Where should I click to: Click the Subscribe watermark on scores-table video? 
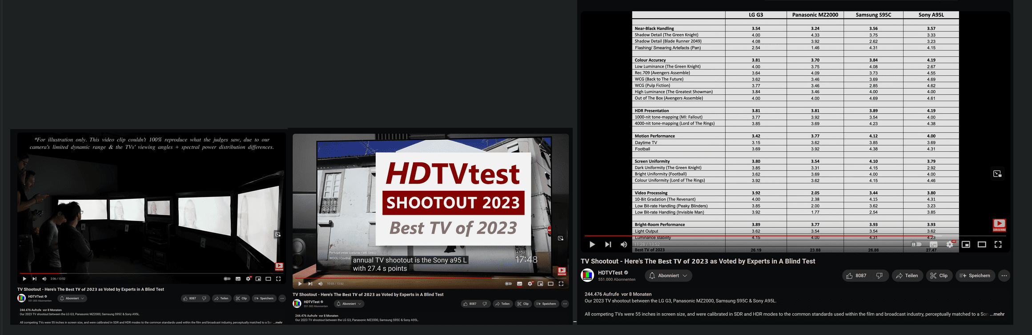pyautogui.click(x=1000, y=225)
